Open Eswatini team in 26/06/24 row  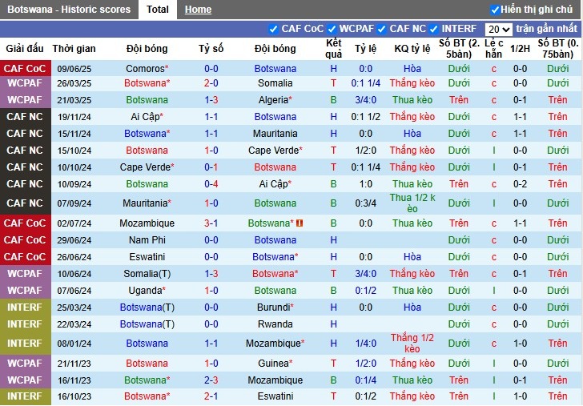coord(147,256)
